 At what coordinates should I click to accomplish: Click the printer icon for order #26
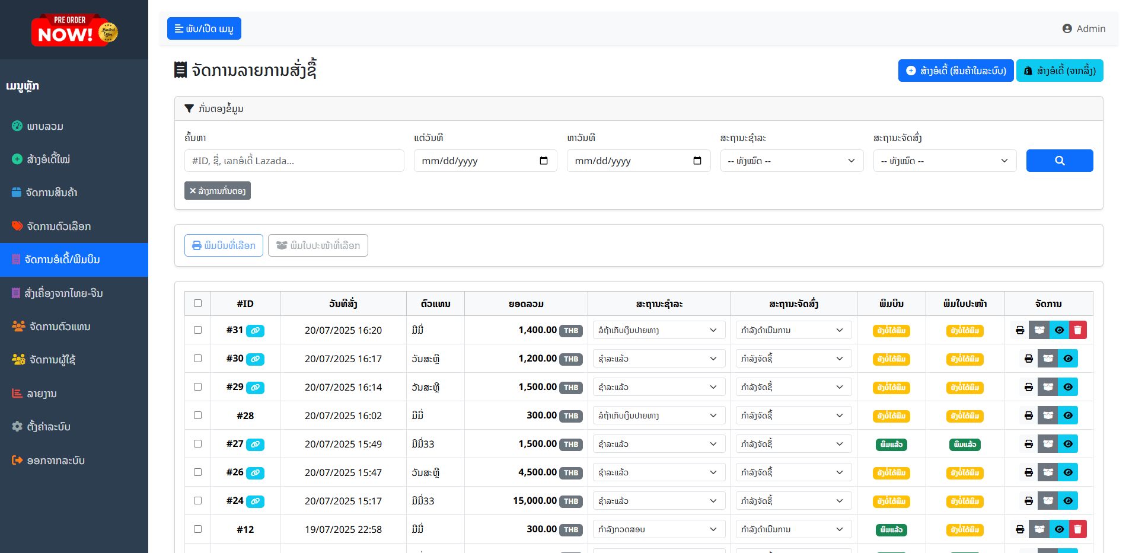click(1028, 472)
